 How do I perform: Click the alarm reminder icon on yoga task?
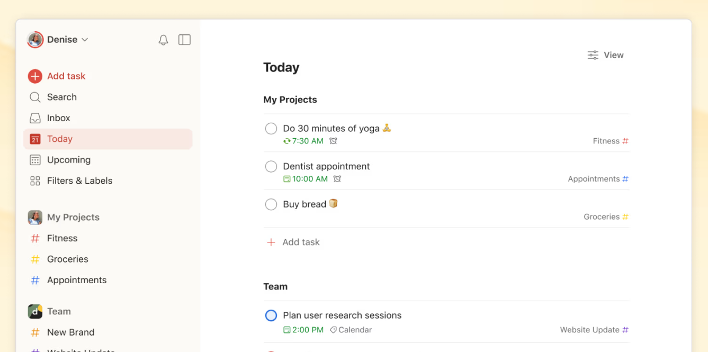pos(333,141)
